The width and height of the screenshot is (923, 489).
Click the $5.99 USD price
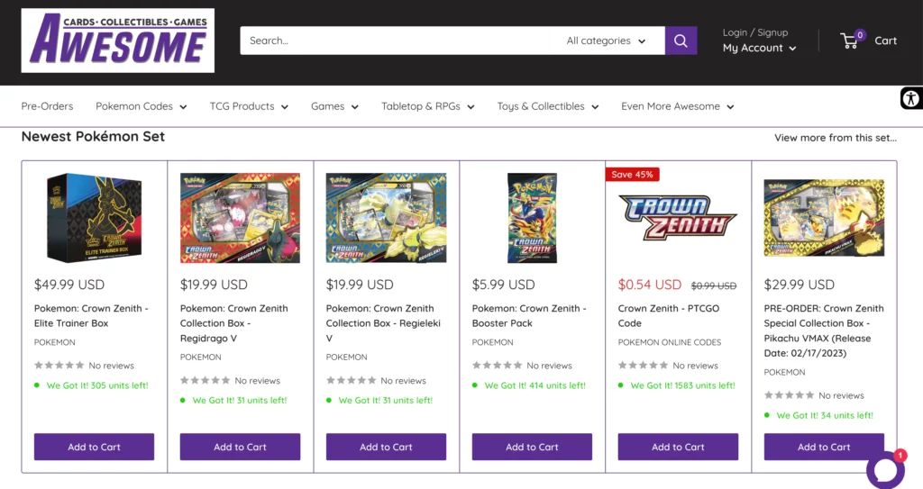pos(503,285)
